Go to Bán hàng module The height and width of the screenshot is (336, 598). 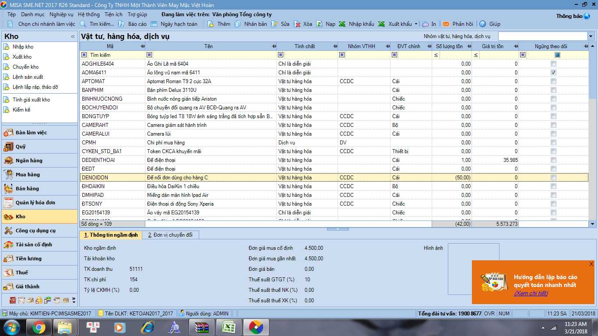point(40,189)
